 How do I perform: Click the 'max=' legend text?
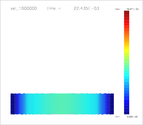coord(118,9)
